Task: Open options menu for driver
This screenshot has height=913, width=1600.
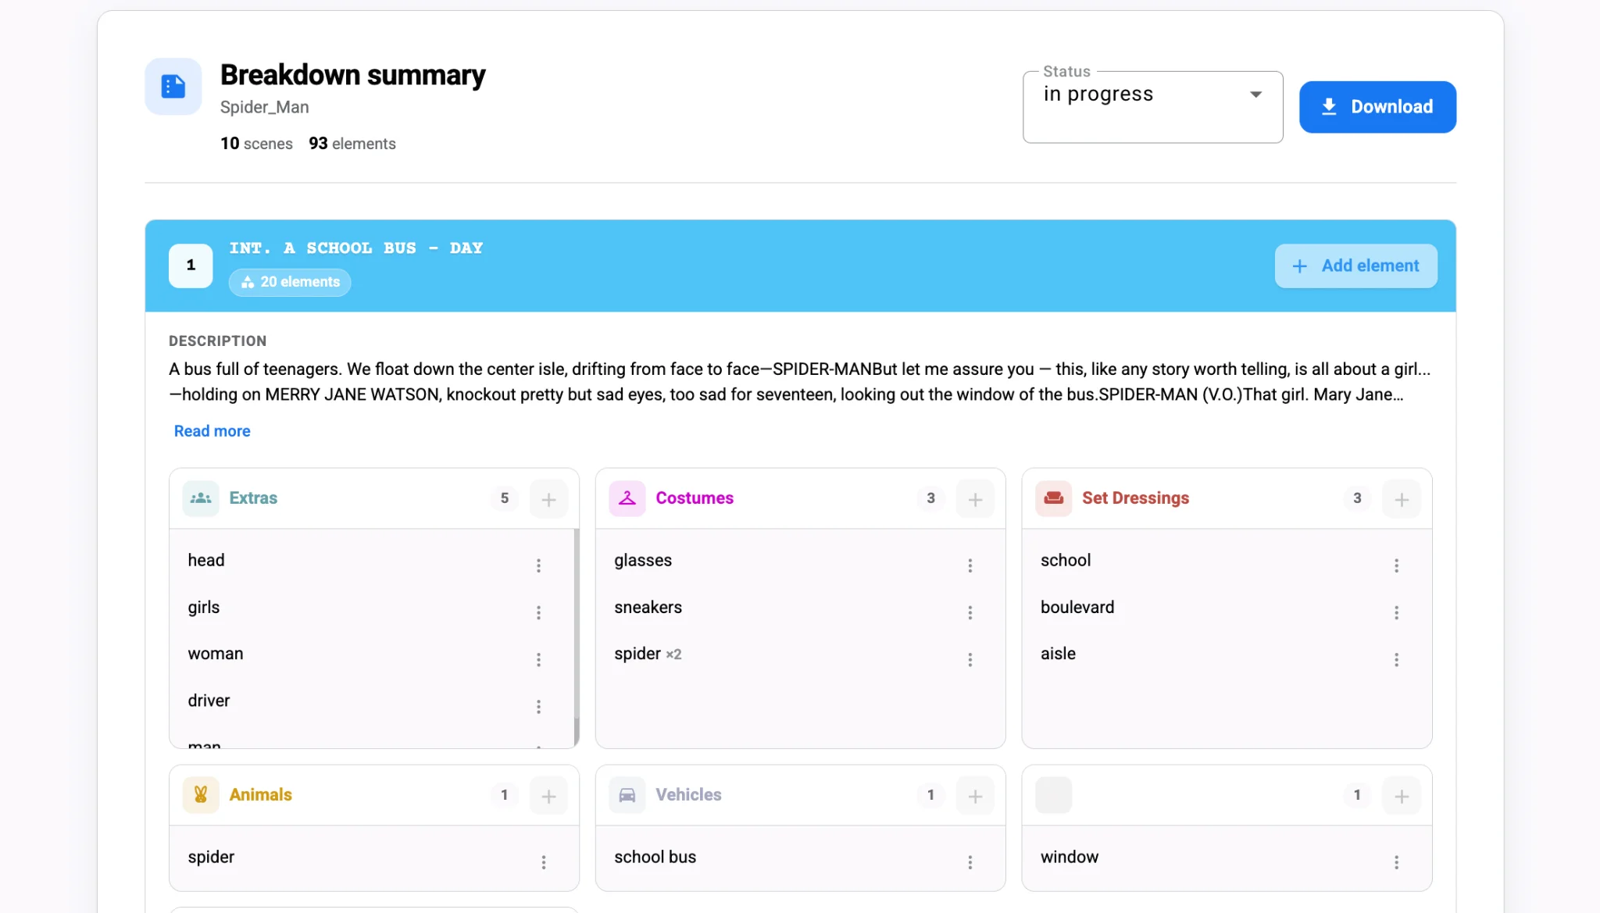Action: [x=538, y=706]
